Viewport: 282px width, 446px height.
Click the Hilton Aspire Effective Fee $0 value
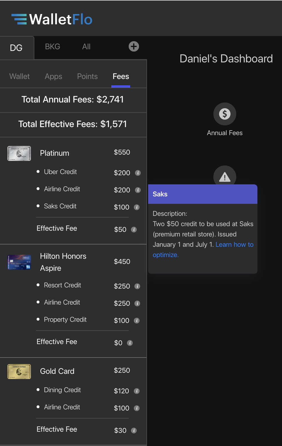pos(118,343)
